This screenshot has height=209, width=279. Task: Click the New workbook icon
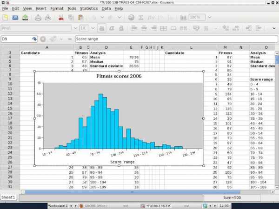tap(6, 18)
